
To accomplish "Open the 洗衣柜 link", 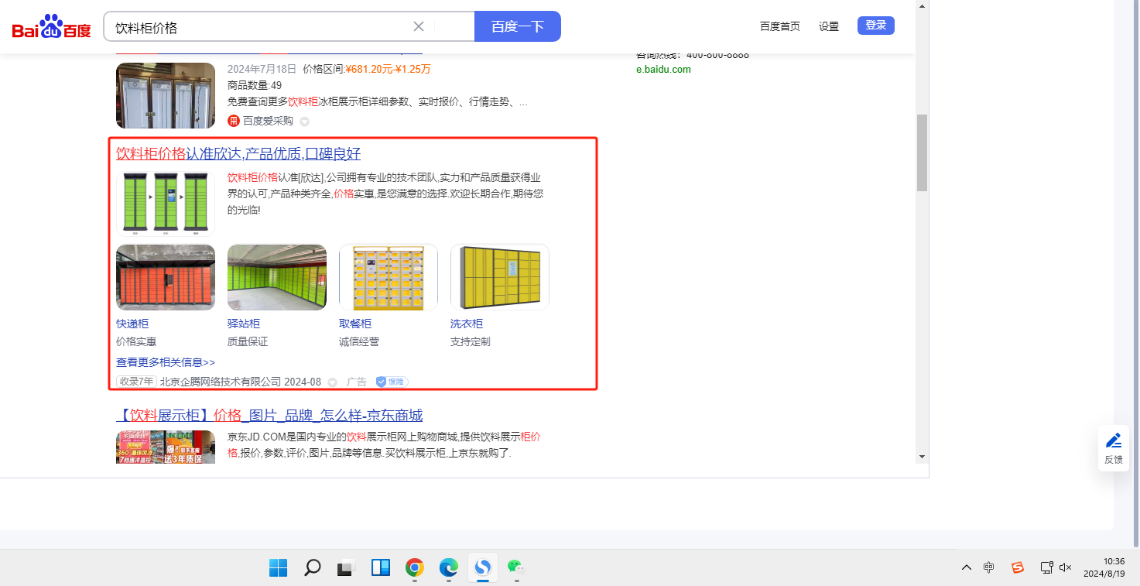I will (467, 324).
